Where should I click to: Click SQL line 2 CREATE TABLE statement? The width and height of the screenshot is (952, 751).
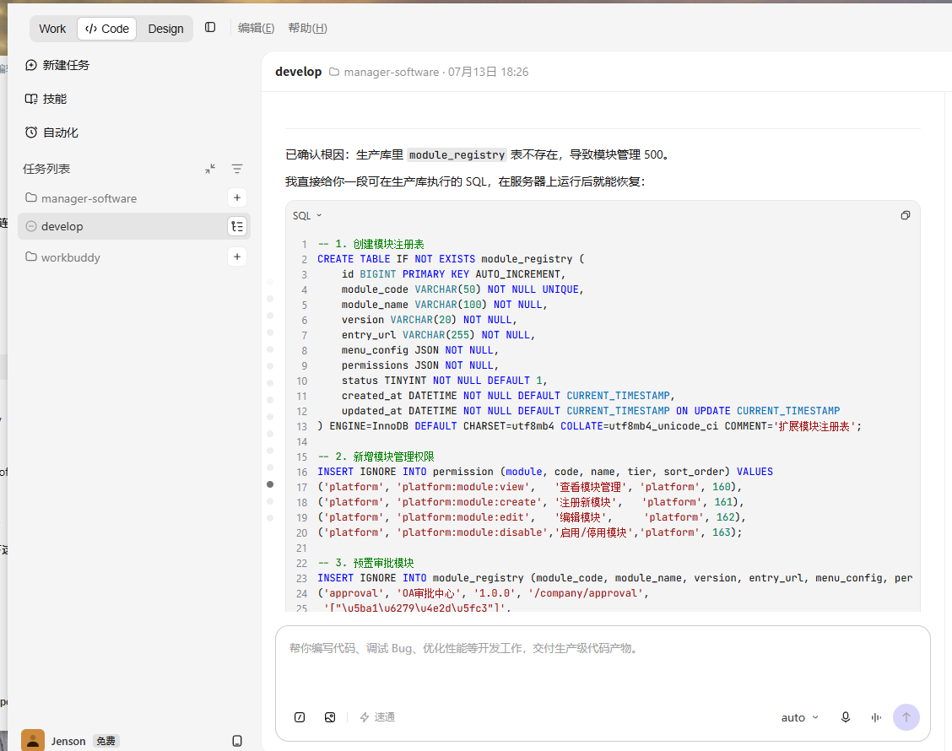pos(451,259)
